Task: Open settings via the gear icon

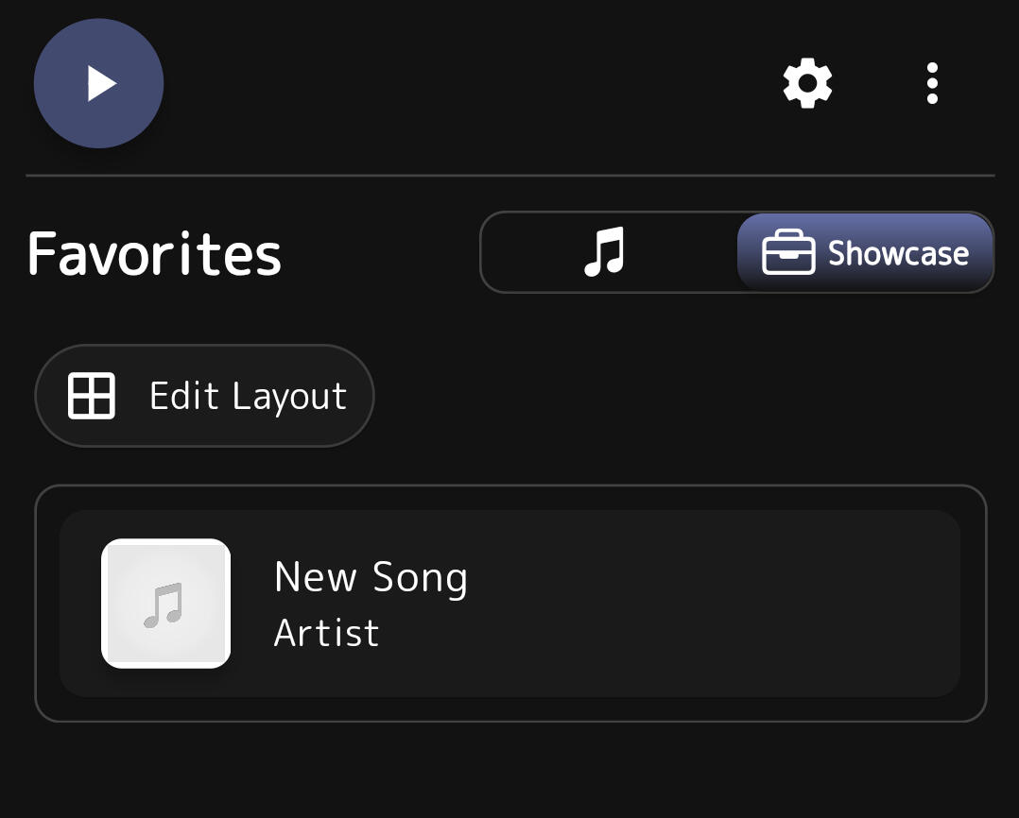Action: point(807,83)
